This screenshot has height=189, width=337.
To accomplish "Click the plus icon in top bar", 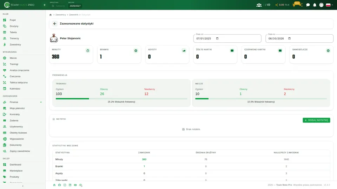I will point(45,5).
